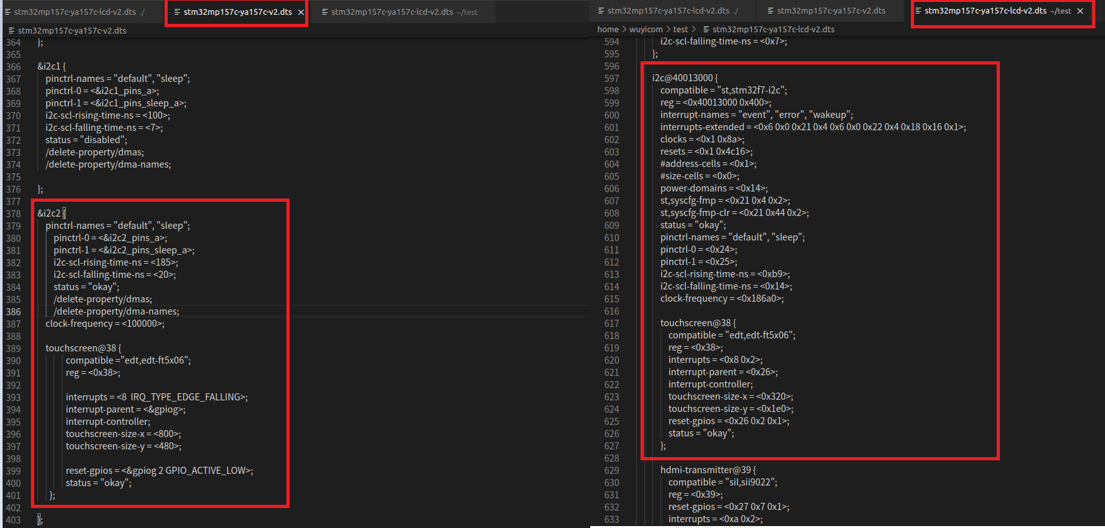Switch to lcd-v2.dts ./ tab in left editor

click(76, 12)
